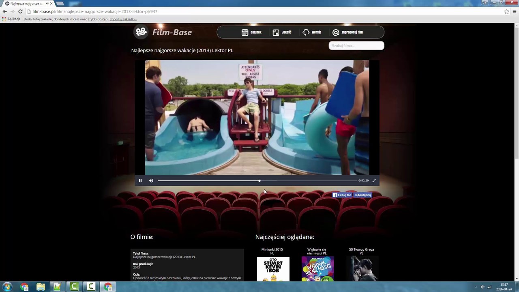Click the Importuj zakładki link
This screenshot has height=292, width=519.
(123, 19)
